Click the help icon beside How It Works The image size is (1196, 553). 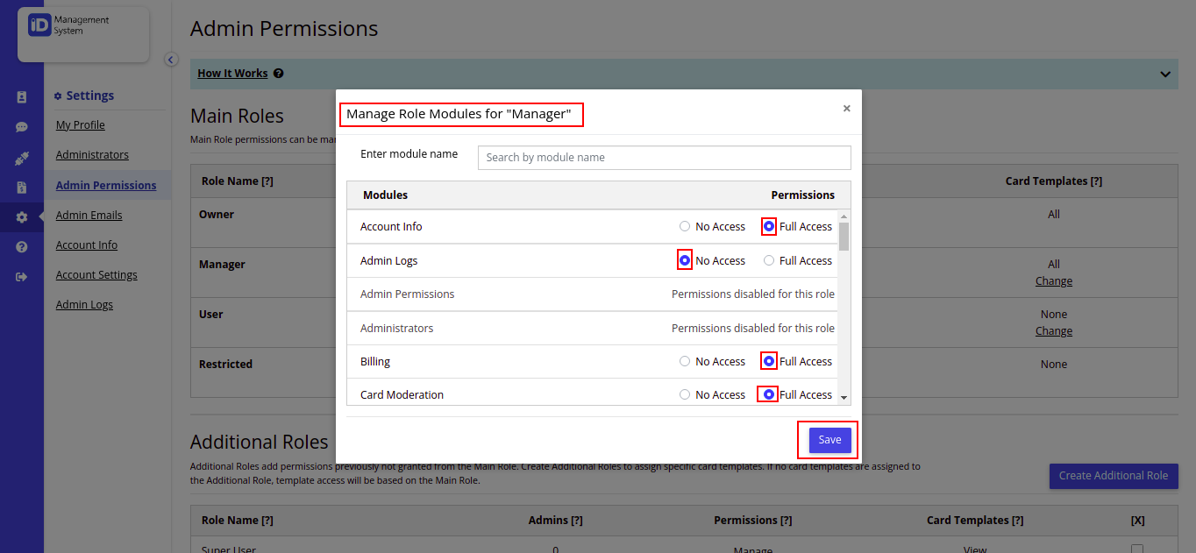278,73
